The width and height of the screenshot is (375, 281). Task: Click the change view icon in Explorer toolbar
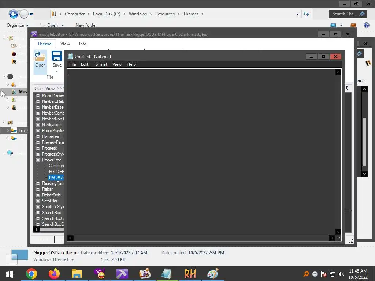[333, 25]
